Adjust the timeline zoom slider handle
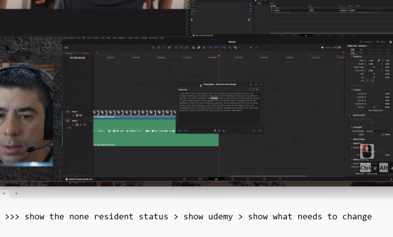 (250, 47)
